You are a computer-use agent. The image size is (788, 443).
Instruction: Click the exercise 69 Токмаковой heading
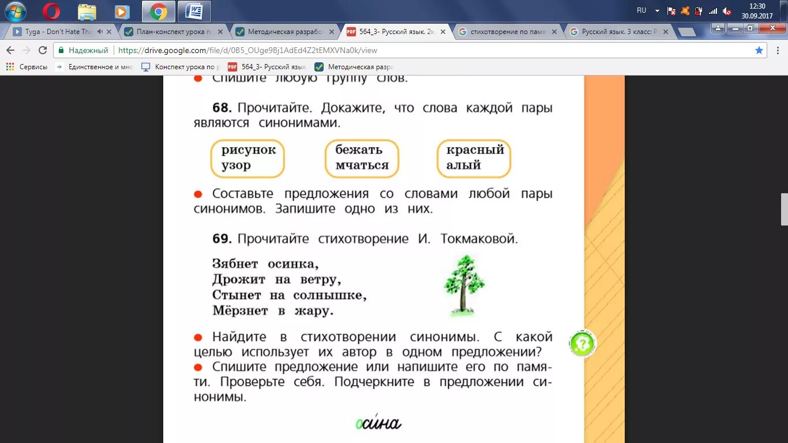pos(365,238)
